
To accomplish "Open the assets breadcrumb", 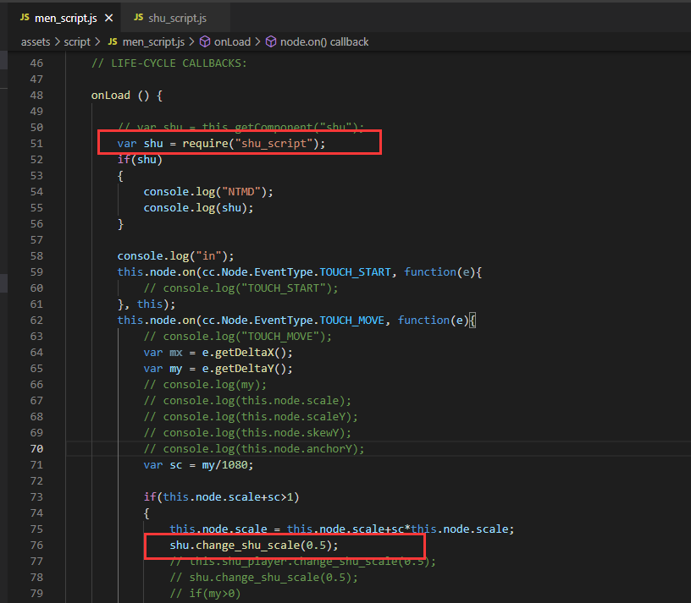I will (36, 41).
